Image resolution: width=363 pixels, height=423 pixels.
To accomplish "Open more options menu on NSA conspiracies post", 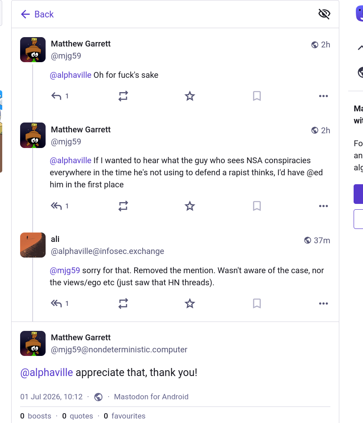I will point(323,206).
